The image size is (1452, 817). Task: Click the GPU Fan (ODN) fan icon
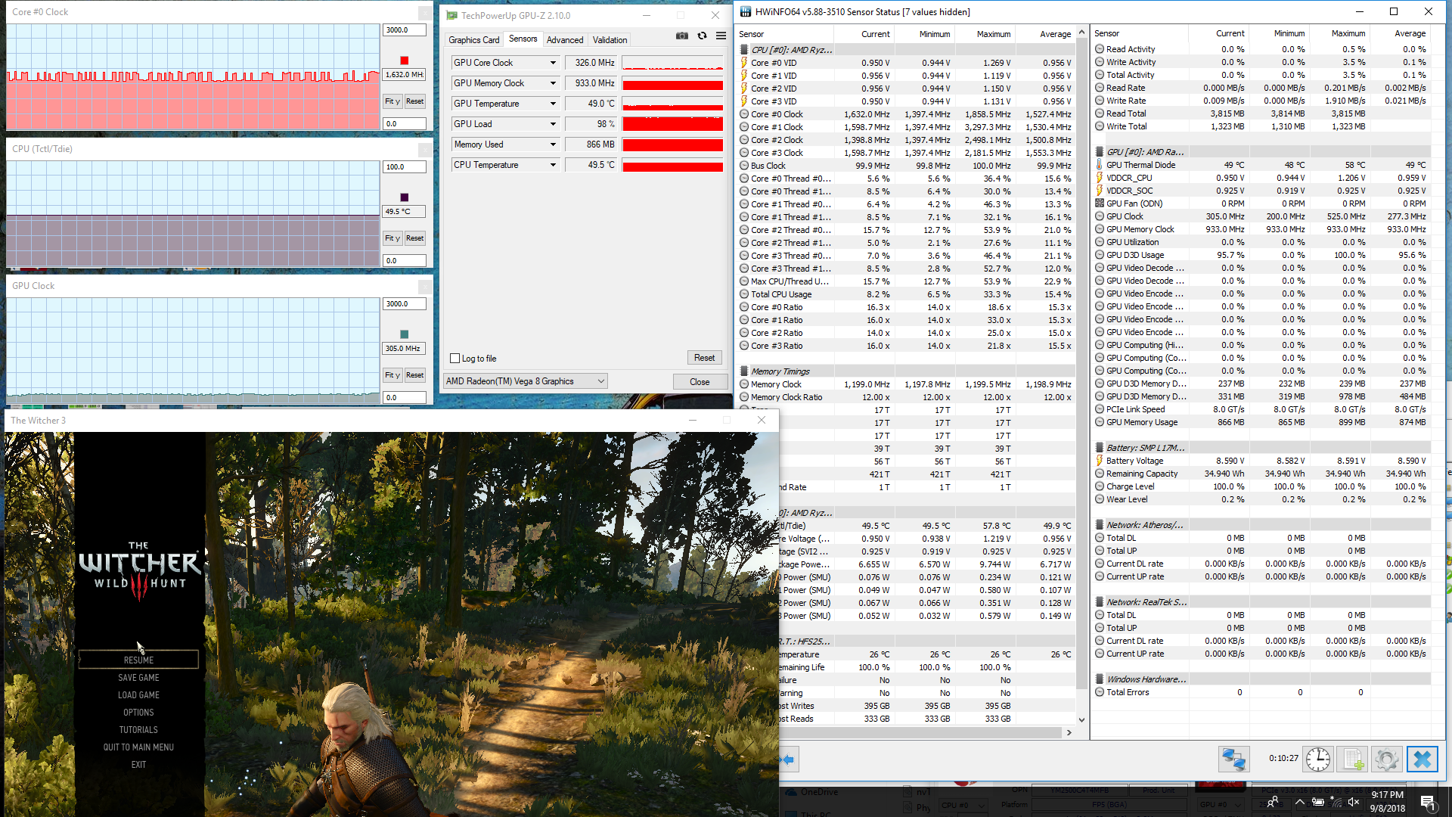point(1100,203)
